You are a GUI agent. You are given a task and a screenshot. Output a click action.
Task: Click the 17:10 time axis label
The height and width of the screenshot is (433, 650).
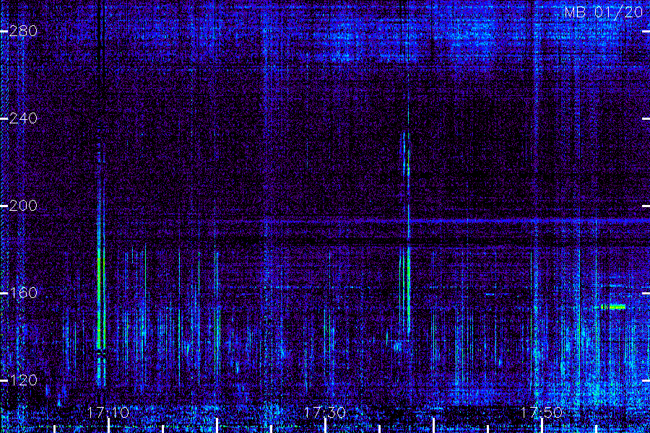[x=108, y=413]
